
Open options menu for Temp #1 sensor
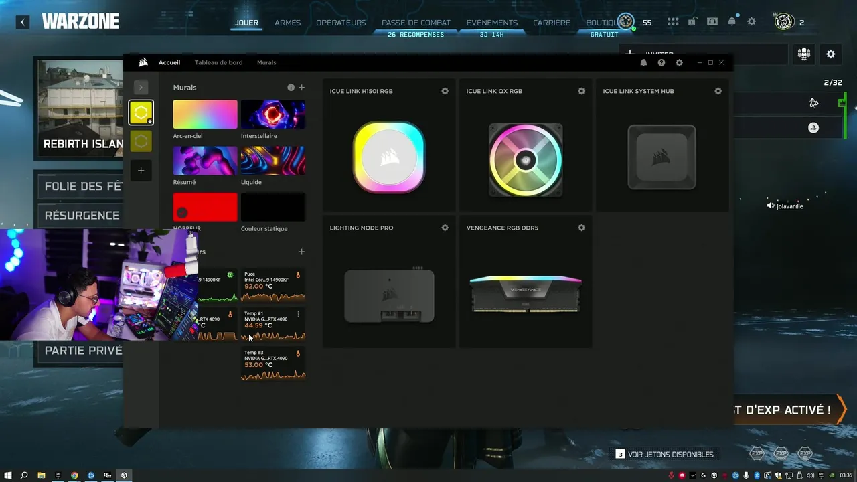(298, 314)
